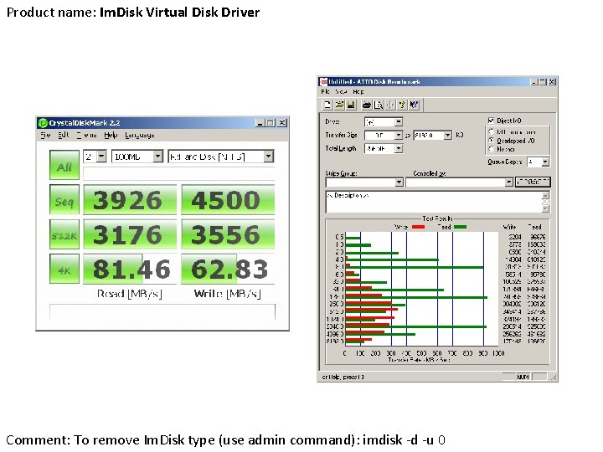Open the Stripe Group dropdown
The height and width of the screenshot is (452, 603).
[399, 182]
